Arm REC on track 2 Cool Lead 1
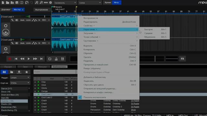 click(44, 20)
